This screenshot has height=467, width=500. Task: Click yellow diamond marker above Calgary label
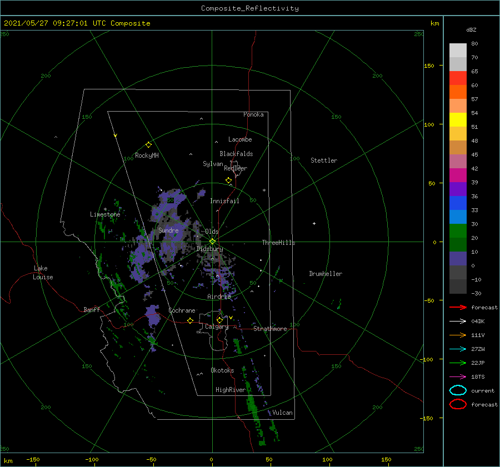click(x=219, y=320)
